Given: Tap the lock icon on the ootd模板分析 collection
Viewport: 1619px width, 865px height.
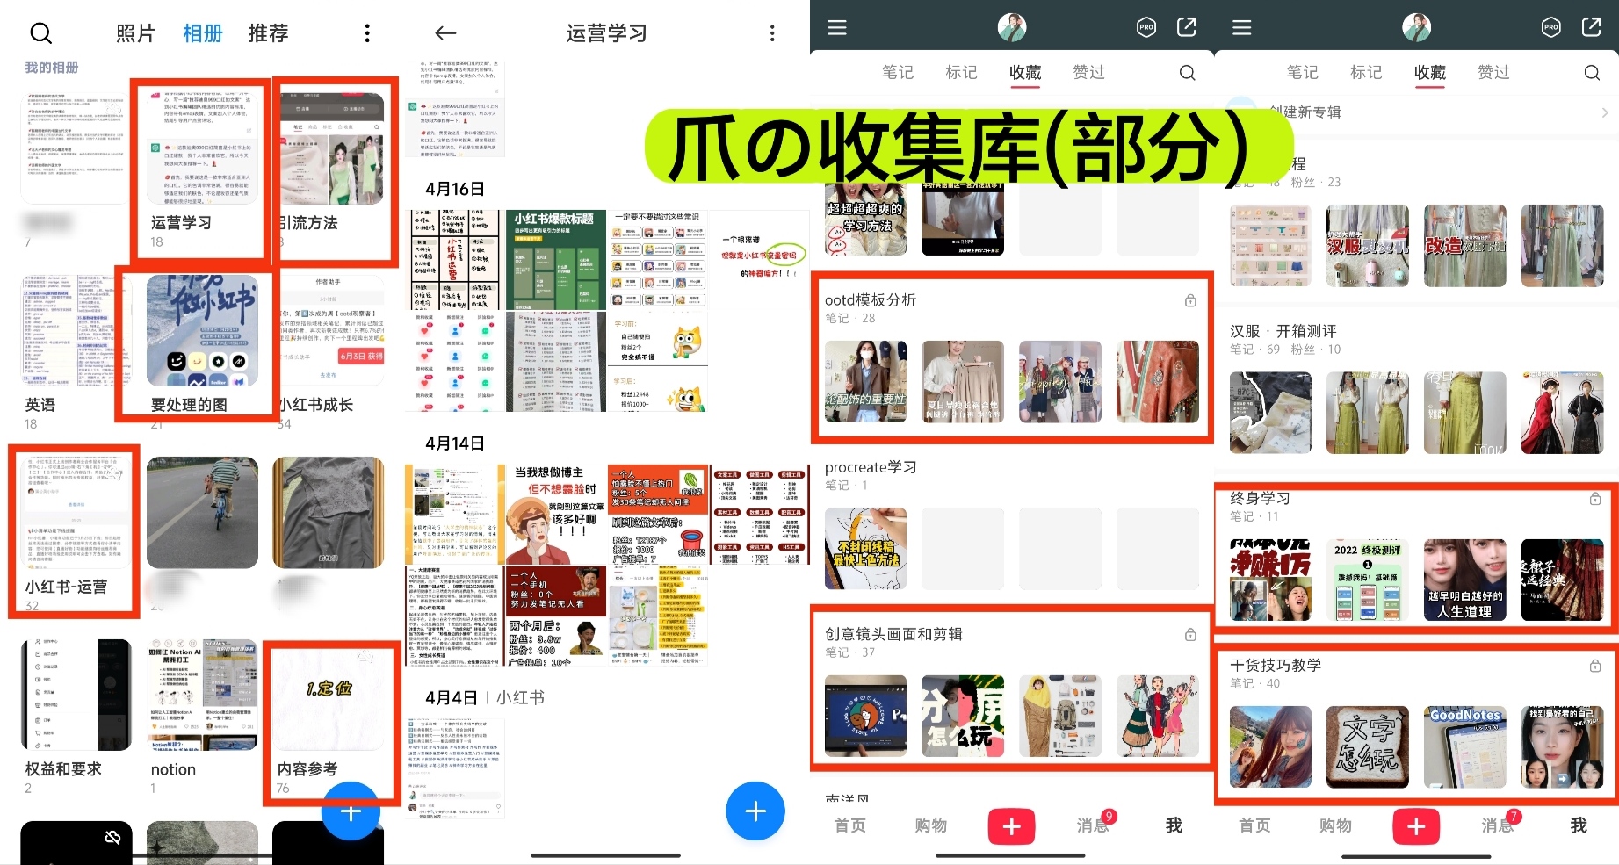Looking at the screenshot, I should 1190,300.
